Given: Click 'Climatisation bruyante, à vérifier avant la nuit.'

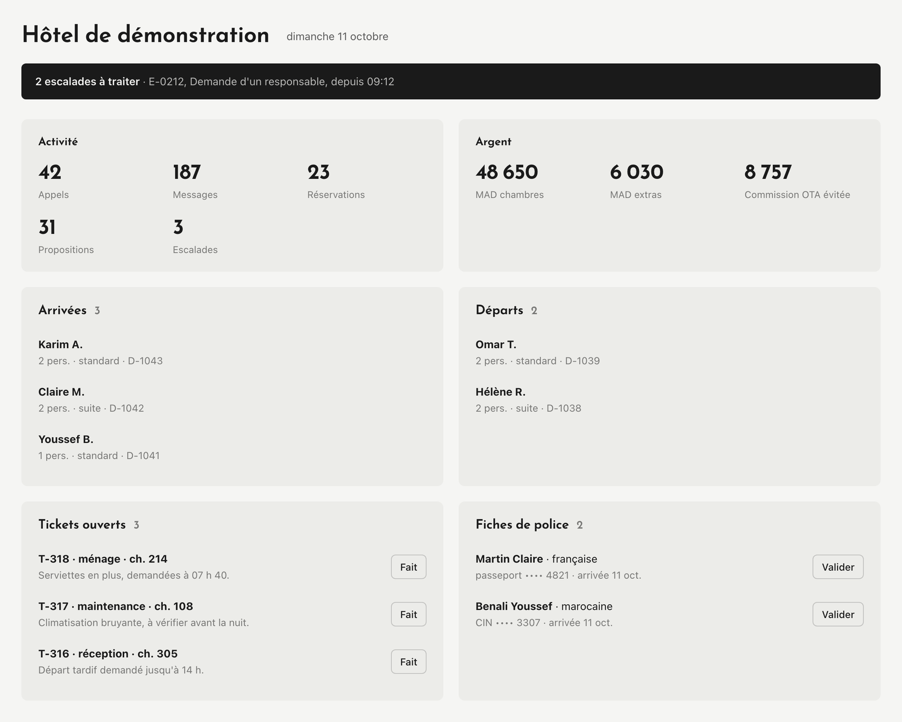Looking at the screenshot, I should (144, 623).
